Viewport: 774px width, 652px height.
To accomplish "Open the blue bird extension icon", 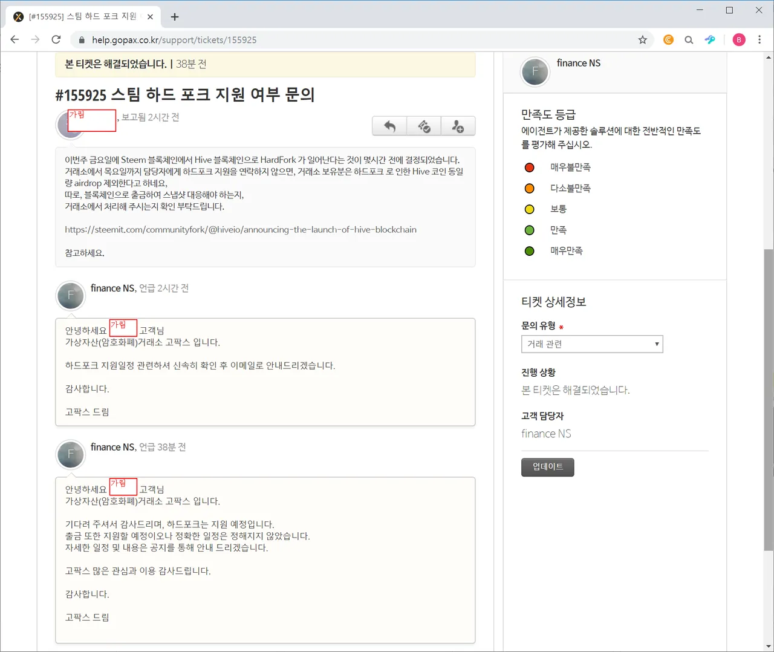I will pyautogui.click(x=710, y=40).
